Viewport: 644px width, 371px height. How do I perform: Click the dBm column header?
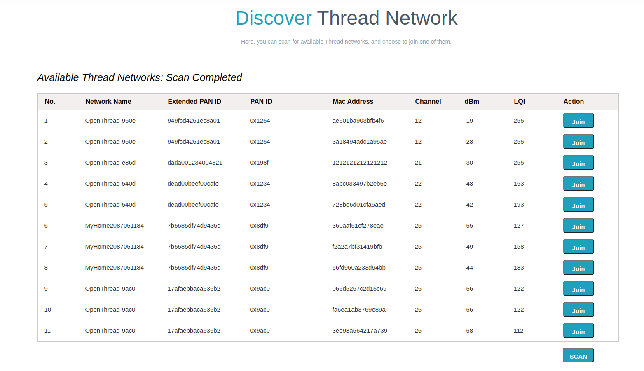pos(472,101)
